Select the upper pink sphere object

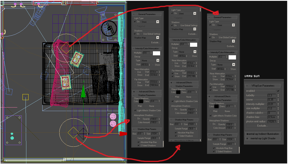113,117
